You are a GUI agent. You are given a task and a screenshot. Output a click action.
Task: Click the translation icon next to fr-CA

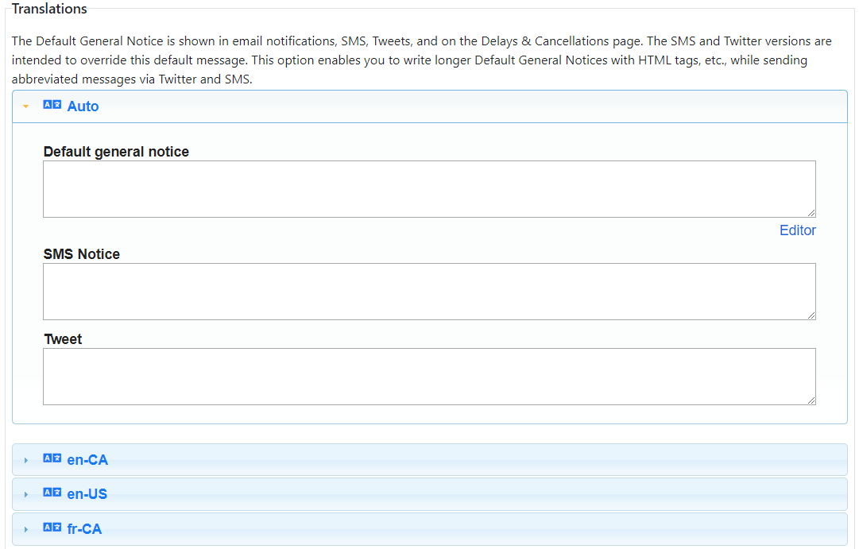pyautogui.click(x=52, y=528)
